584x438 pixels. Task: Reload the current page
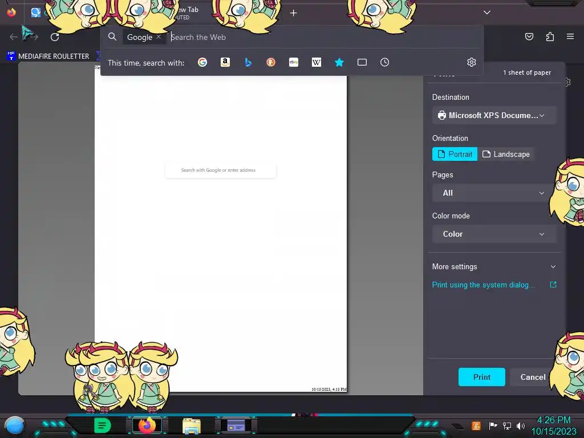click(x=55, y=37)
